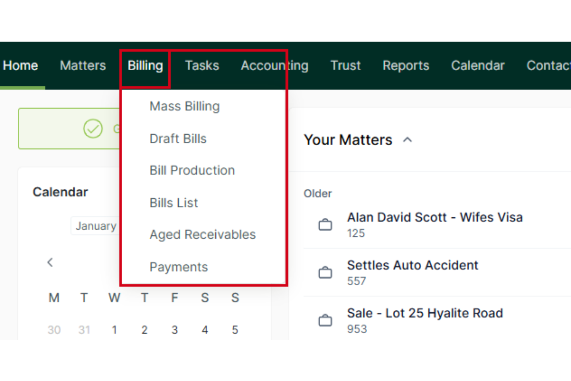Select January 2 on the mini calendar

click(x=145, y=330)
